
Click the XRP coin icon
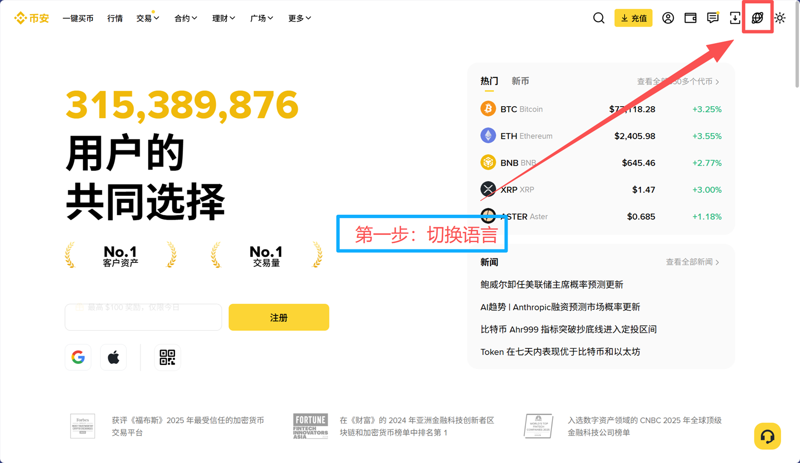tap(488, 189)
